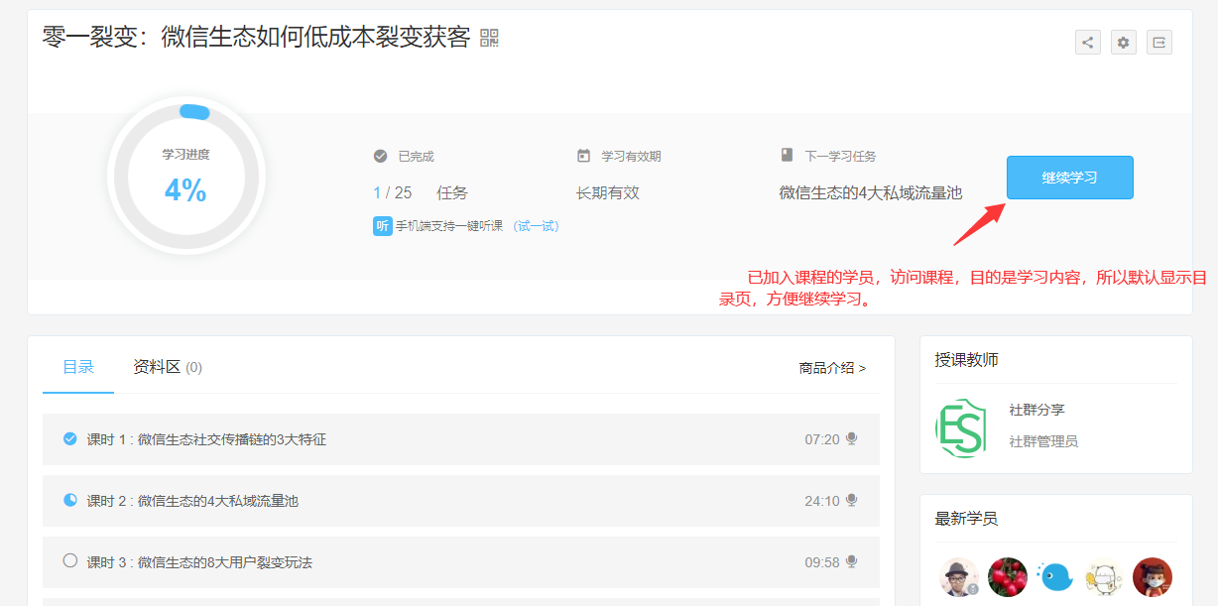Click microphone icon on lesson 1 row
The height and width of the screenshot is (606, 1218).
tap(851, 439)
